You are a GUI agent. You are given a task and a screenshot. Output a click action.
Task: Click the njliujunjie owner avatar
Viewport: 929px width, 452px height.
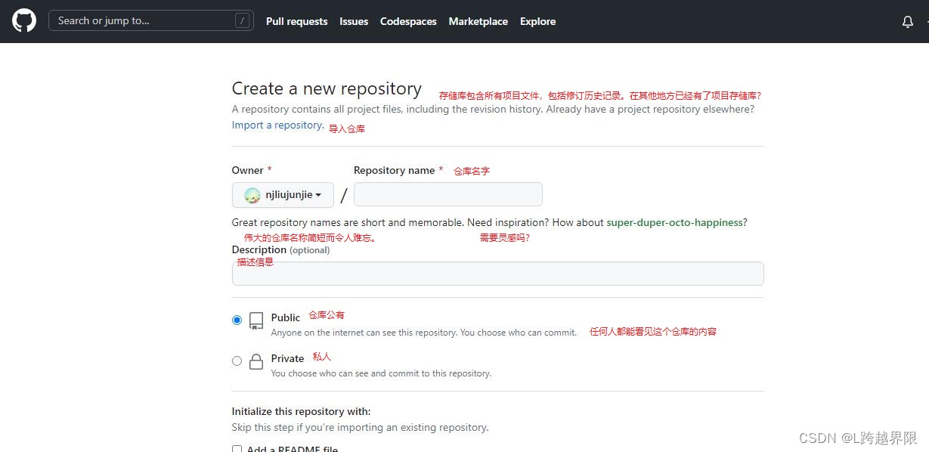coord(252,195)
